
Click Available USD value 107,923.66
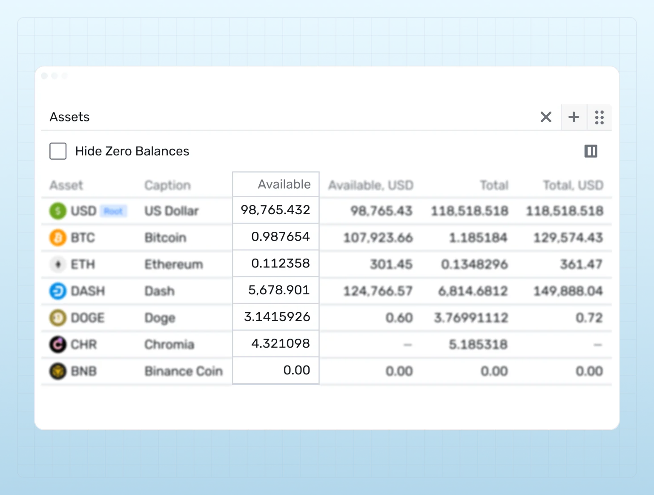378,238
